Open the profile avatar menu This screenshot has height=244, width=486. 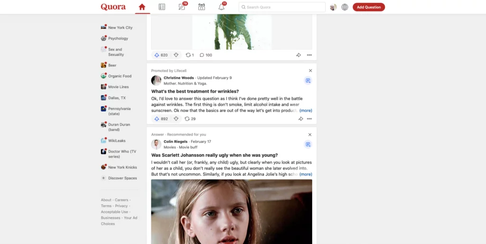[x=333, y=7]
